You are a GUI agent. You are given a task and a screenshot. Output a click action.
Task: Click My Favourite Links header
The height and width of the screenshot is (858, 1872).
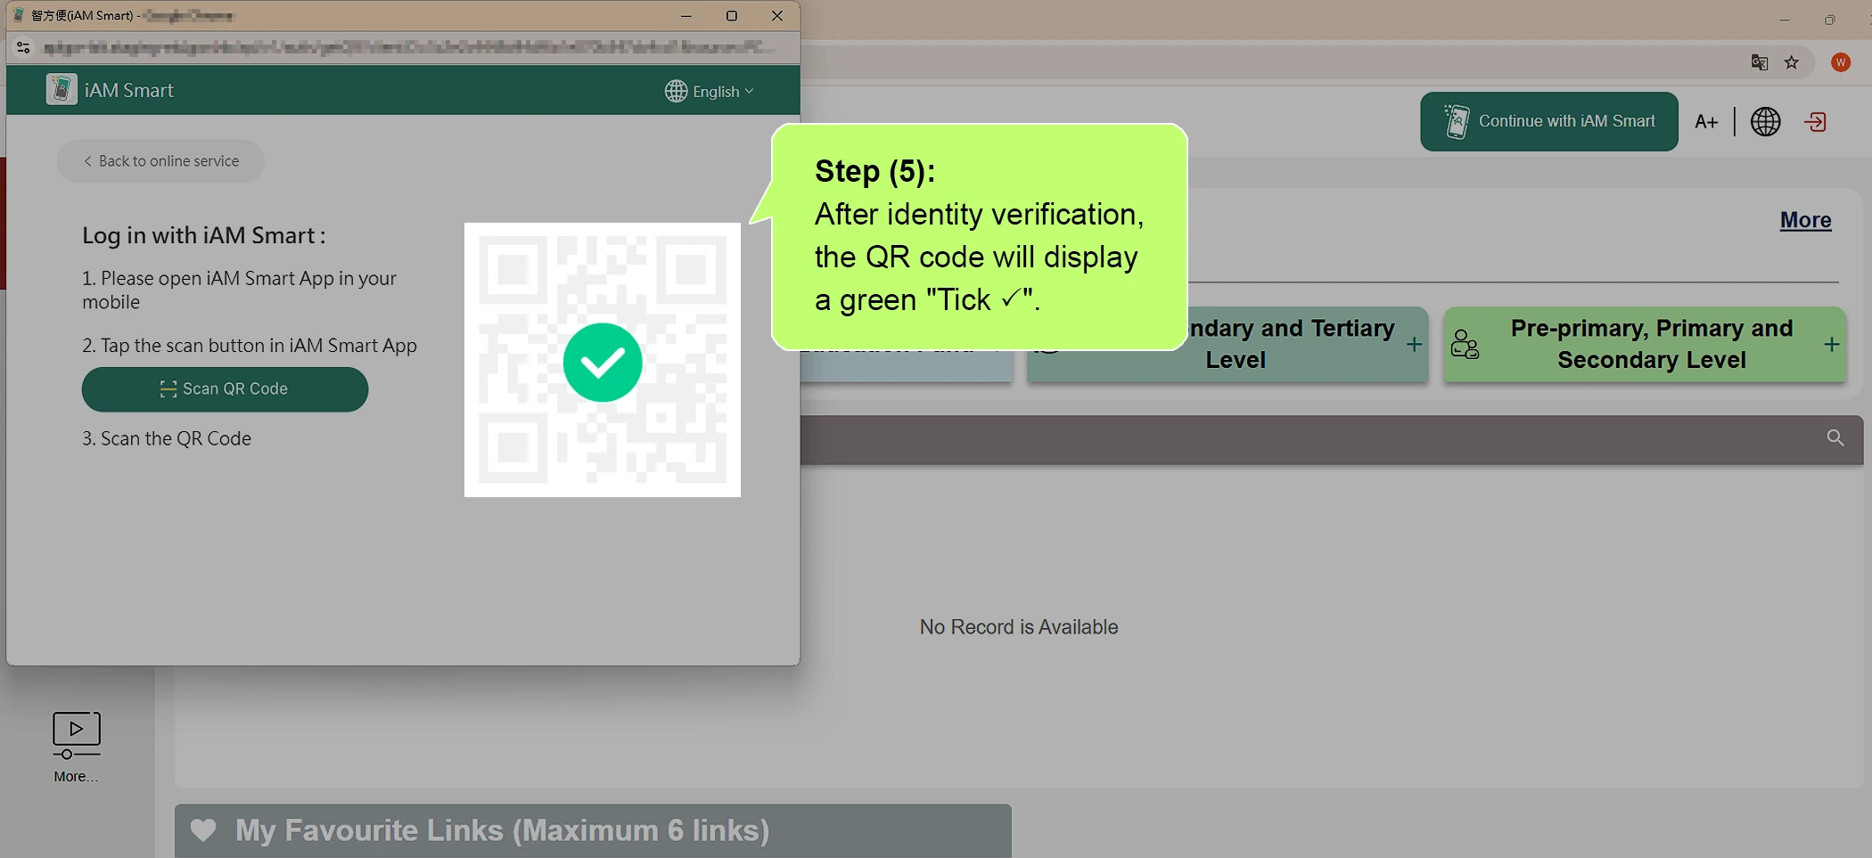593,830
